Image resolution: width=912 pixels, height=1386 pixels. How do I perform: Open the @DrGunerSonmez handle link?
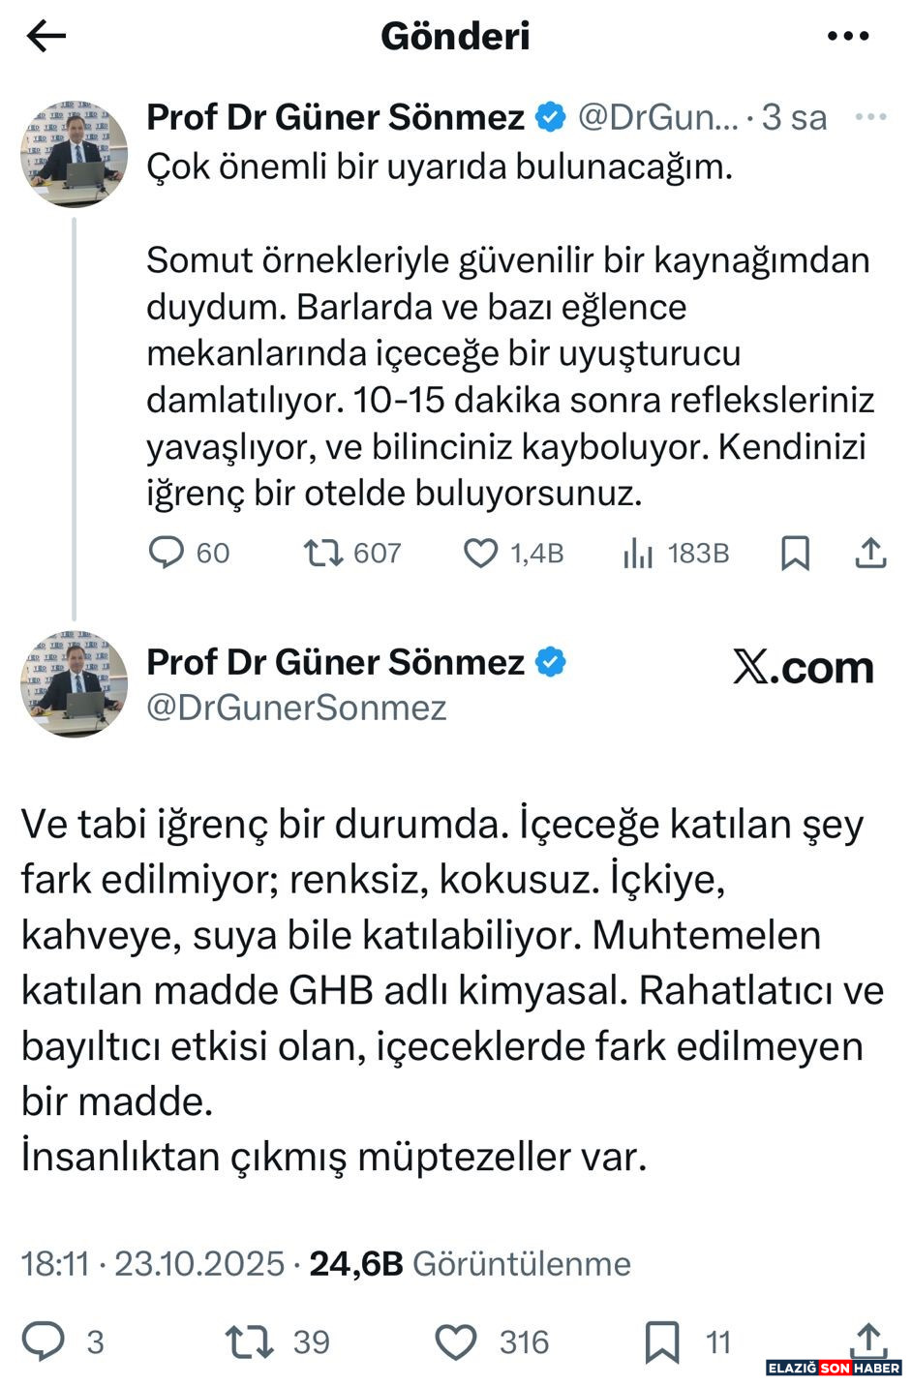coord(296,708)
